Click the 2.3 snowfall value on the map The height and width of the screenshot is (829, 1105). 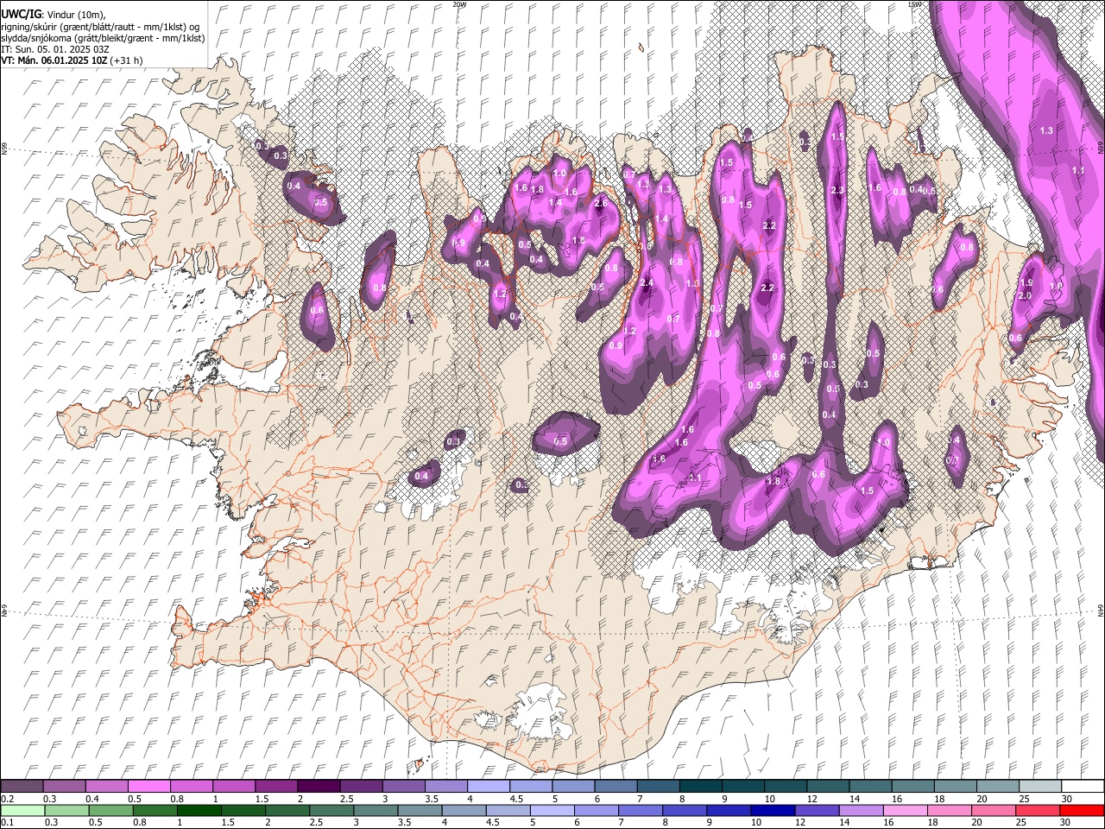pos(837,190)
